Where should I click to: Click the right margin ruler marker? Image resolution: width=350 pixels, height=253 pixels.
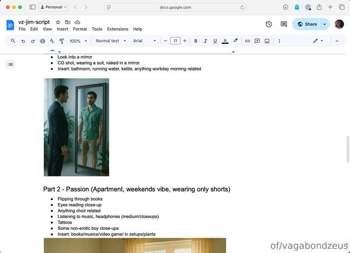(233, 52)
